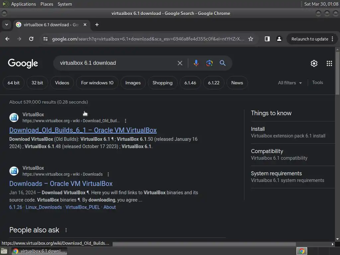Image resolution: width=340 pixels, height=255 pixels.
Task: Open Download_Old_Builds_6_1 Oracle VM VirtualBox link
Action: tap(83, 130)
